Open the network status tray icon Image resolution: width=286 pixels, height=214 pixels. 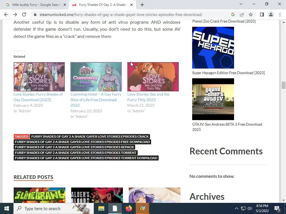point(243,208)
